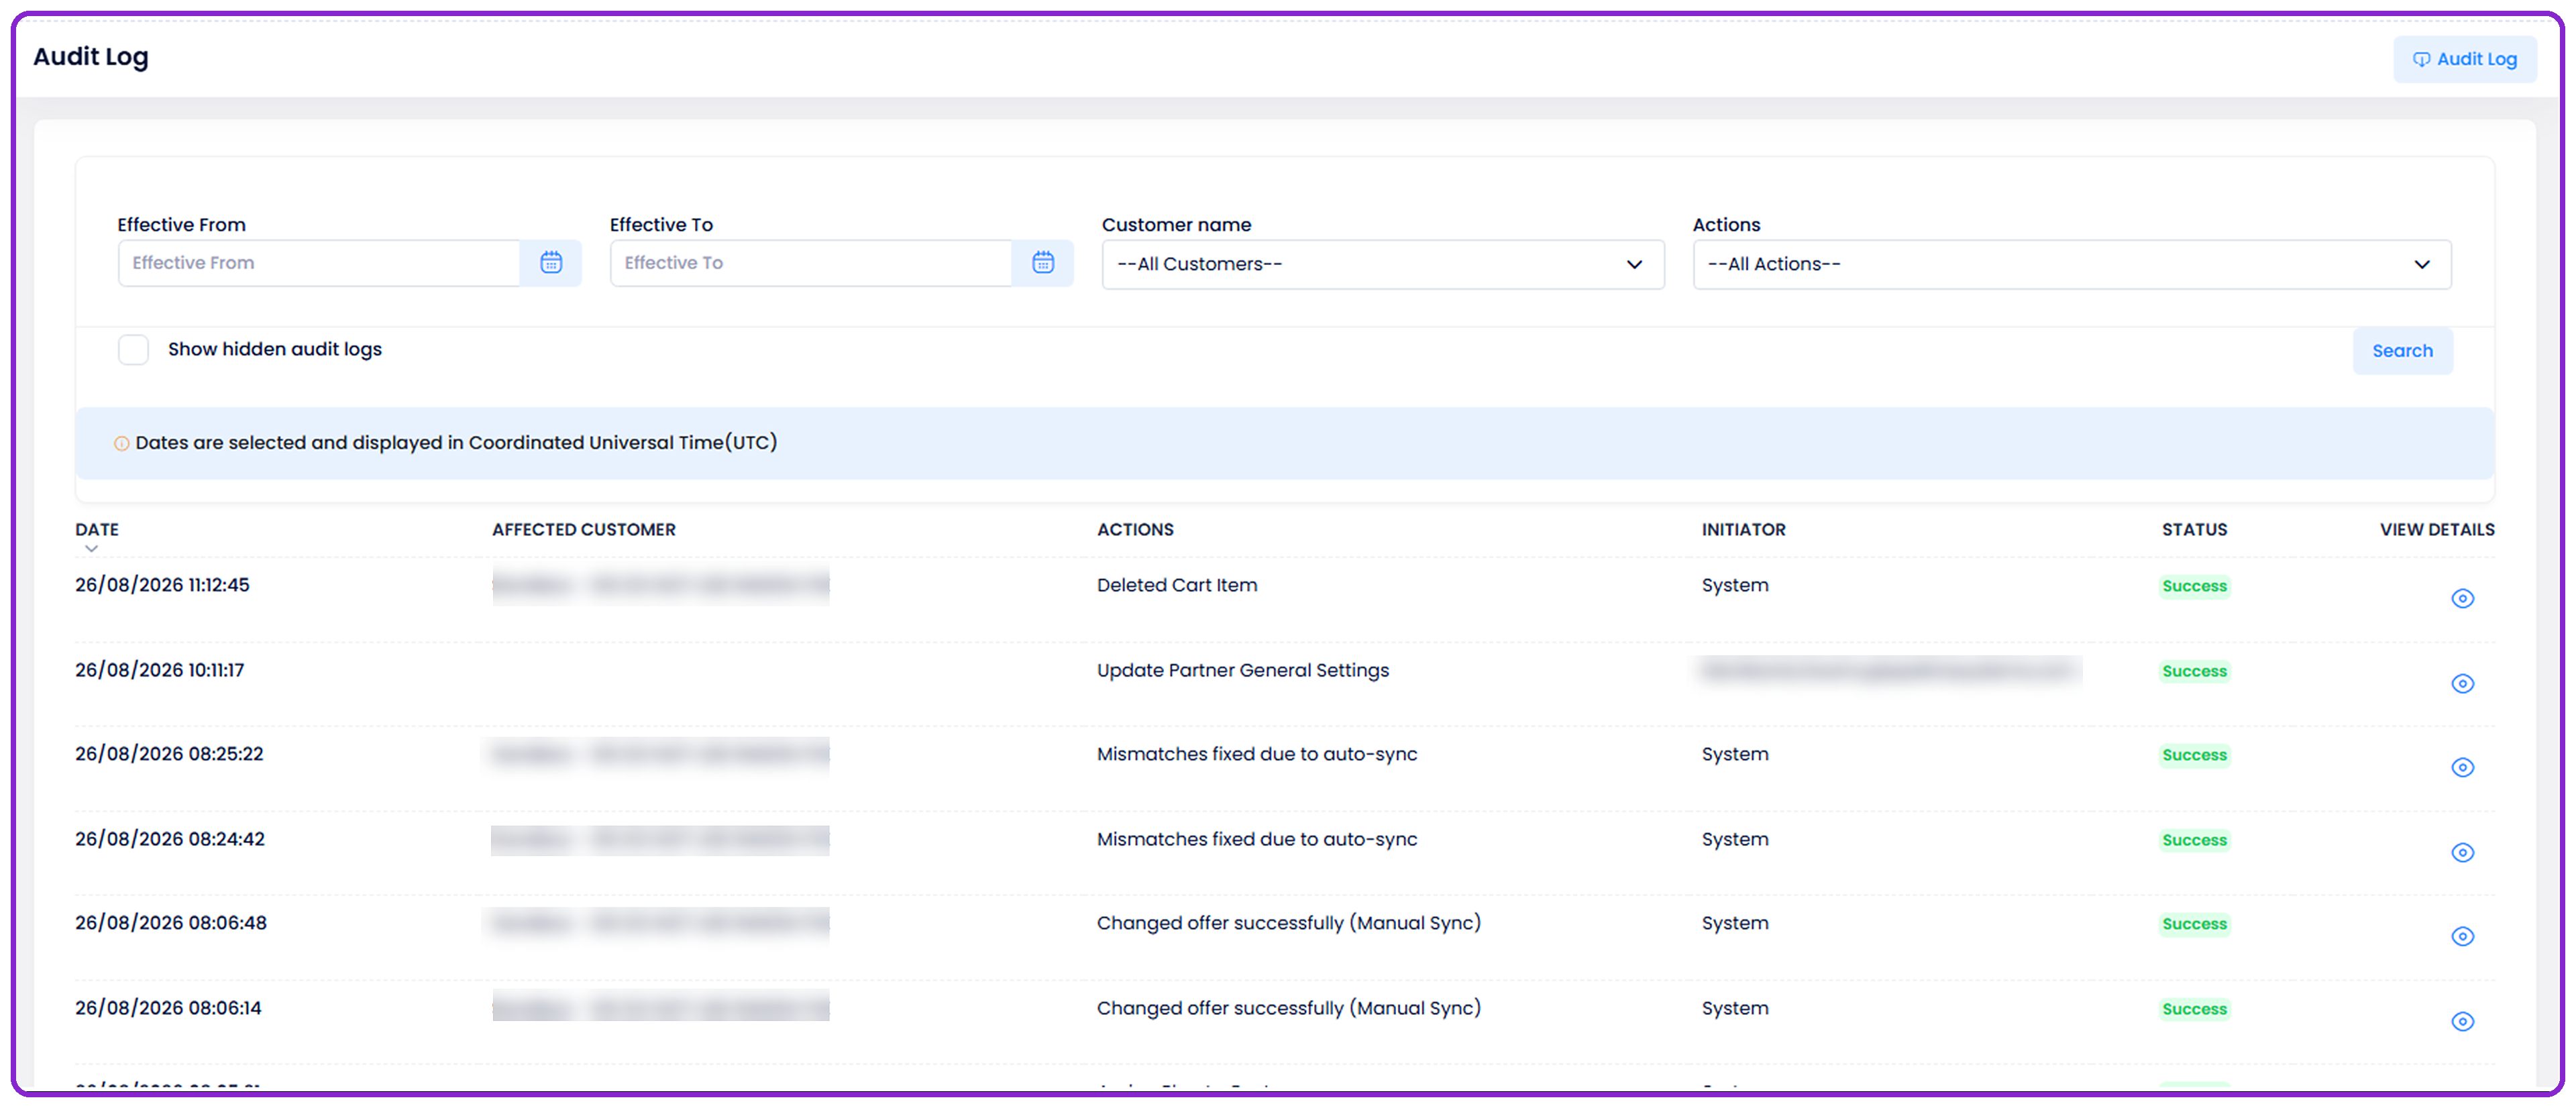Toggle the Date column sort arrow
Image resolution: width=2576 pixels, height=1108 pixels.
coord(91,548)
